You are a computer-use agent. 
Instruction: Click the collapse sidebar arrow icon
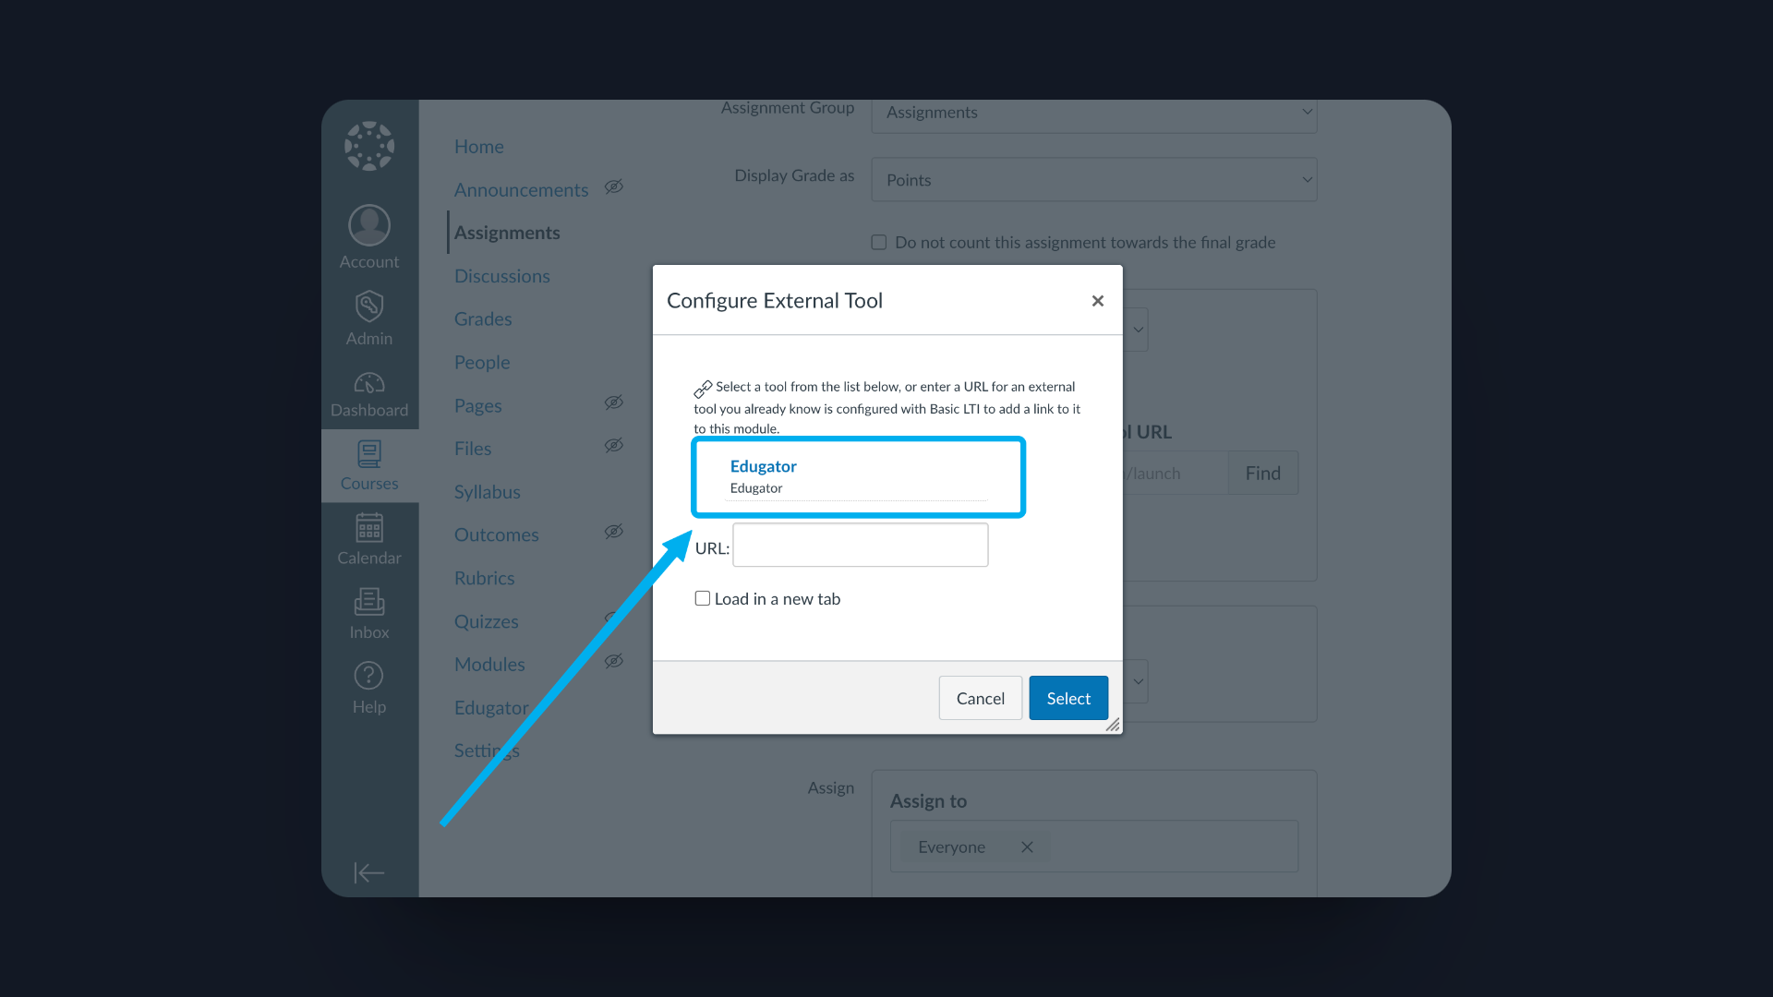pyautogui.click(x=368, y=871)
